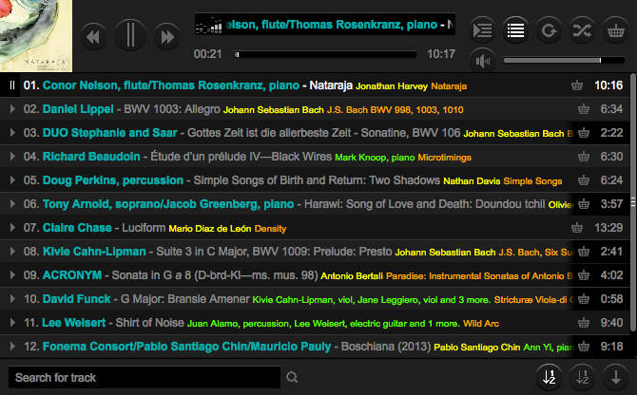The image size is (637, 395).
Task: Sort playlist with the dimmed 1-2 order button
Action: [582, 377]
